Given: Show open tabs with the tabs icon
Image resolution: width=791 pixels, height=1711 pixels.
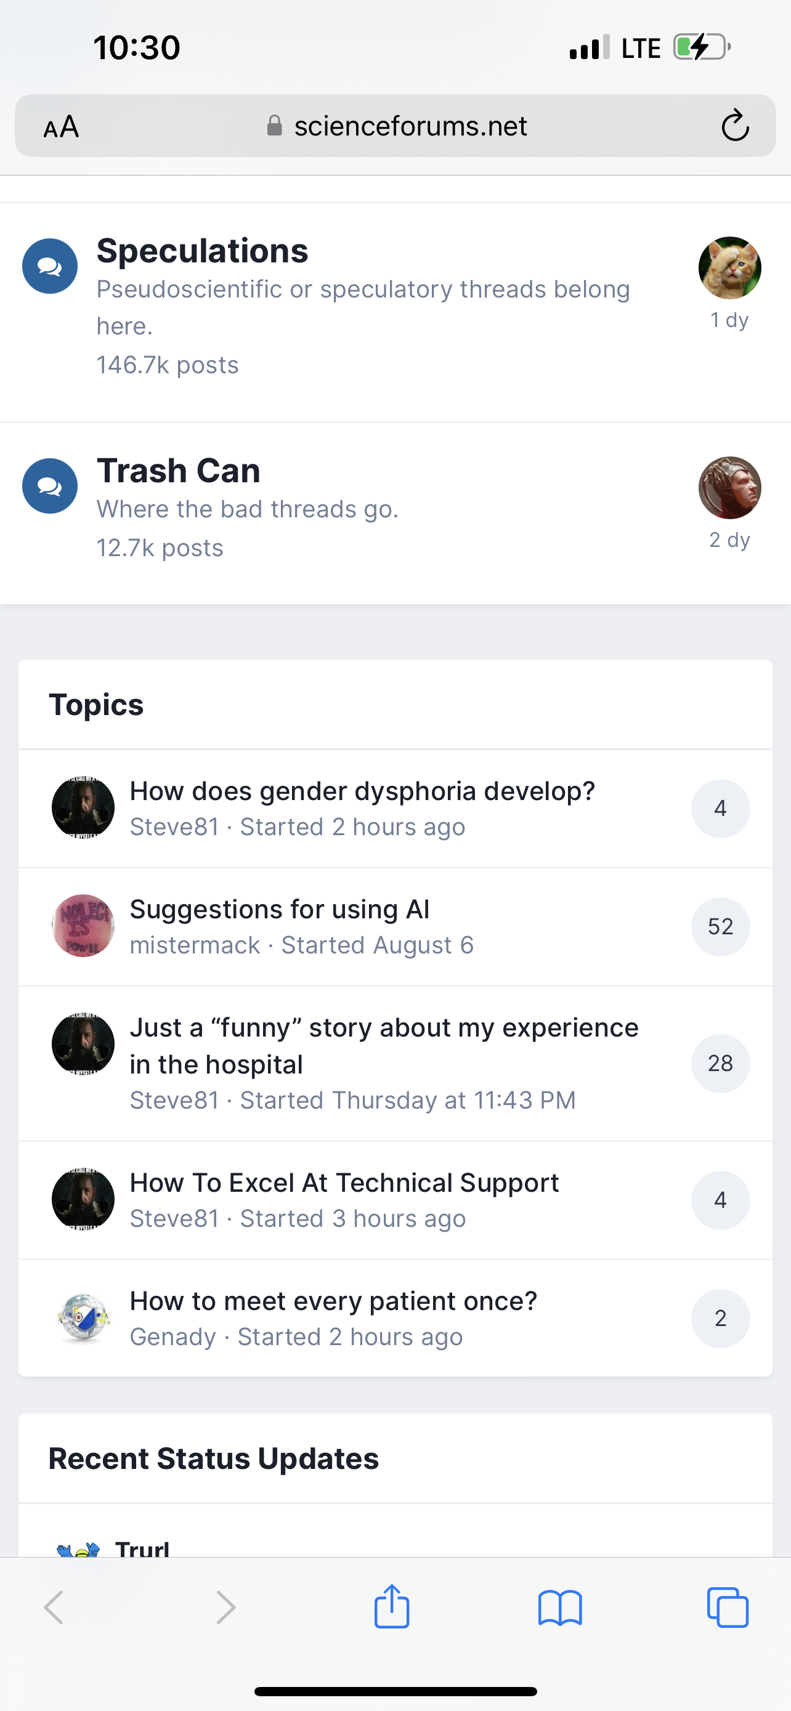Looking at the screenshot, I should (x=728, y=1608).
